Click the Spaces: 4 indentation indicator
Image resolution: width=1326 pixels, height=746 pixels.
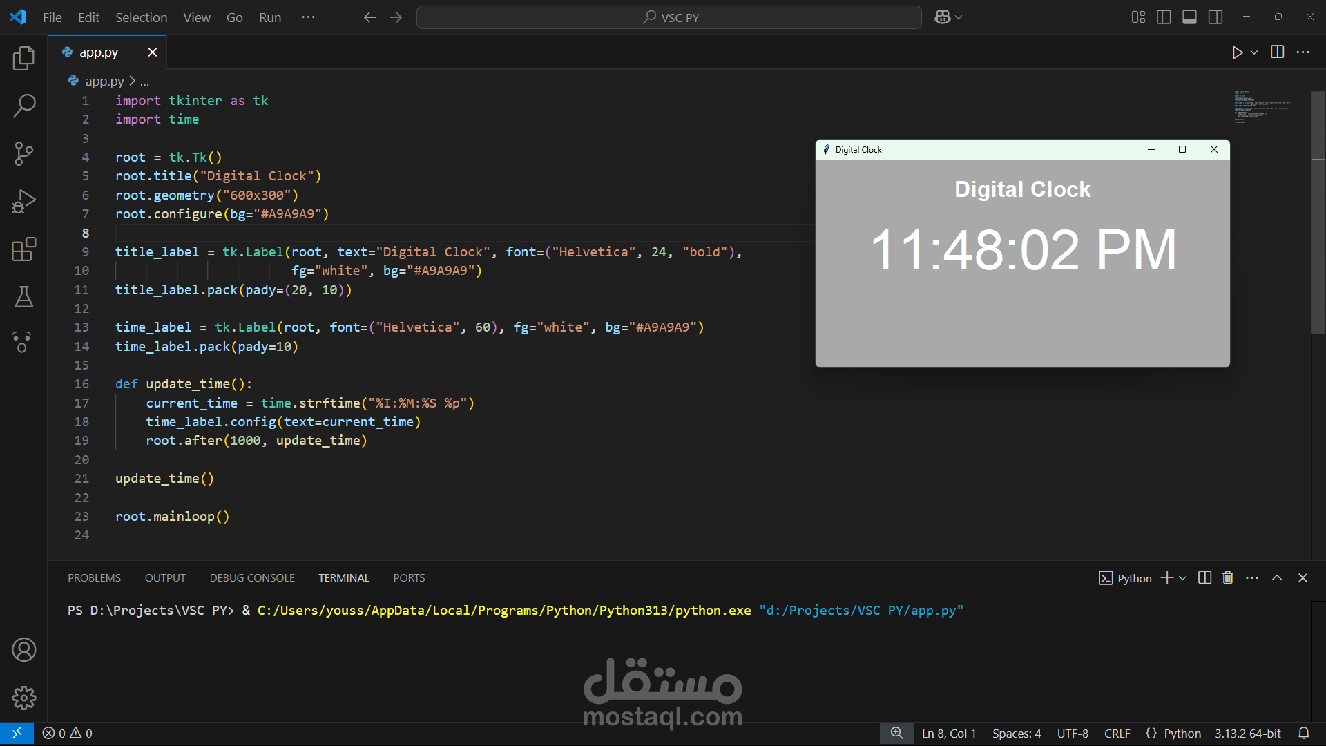1016,734
